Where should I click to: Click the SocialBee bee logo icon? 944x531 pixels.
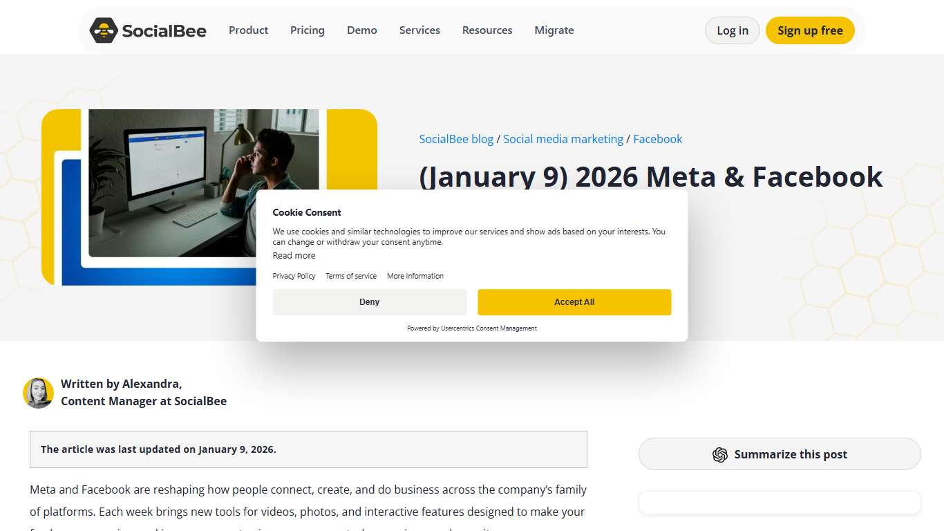pos(104,30)
